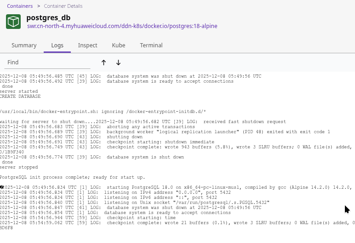Click the 05:49:56.492 UTC [39] ready line
Viewport: 355px width, 243px height.
(x=117, y=81)
